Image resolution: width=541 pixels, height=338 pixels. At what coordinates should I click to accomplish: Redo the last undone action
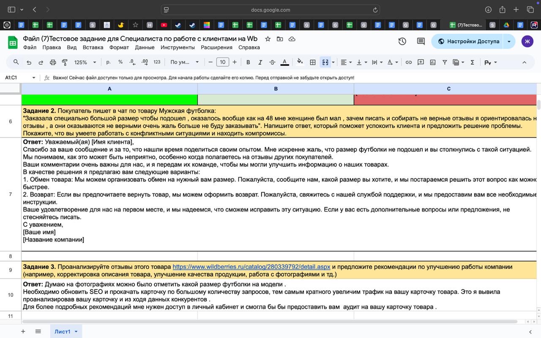(41, 62)
